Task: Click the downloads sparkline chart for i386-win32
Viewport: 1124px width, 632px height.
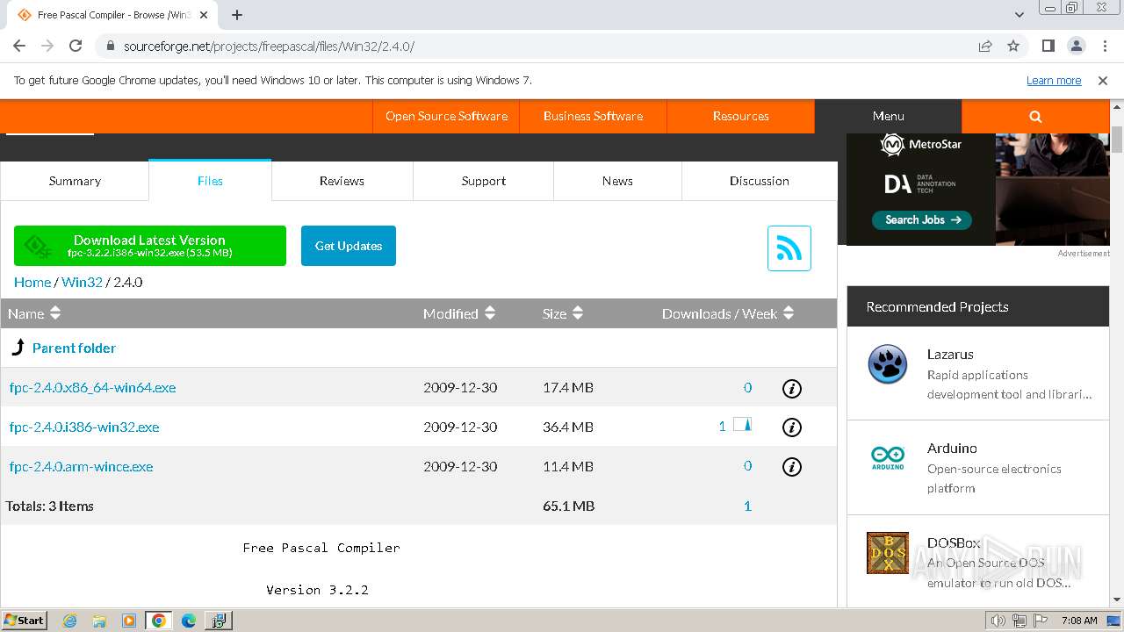Action: click(x=743, y=426)
